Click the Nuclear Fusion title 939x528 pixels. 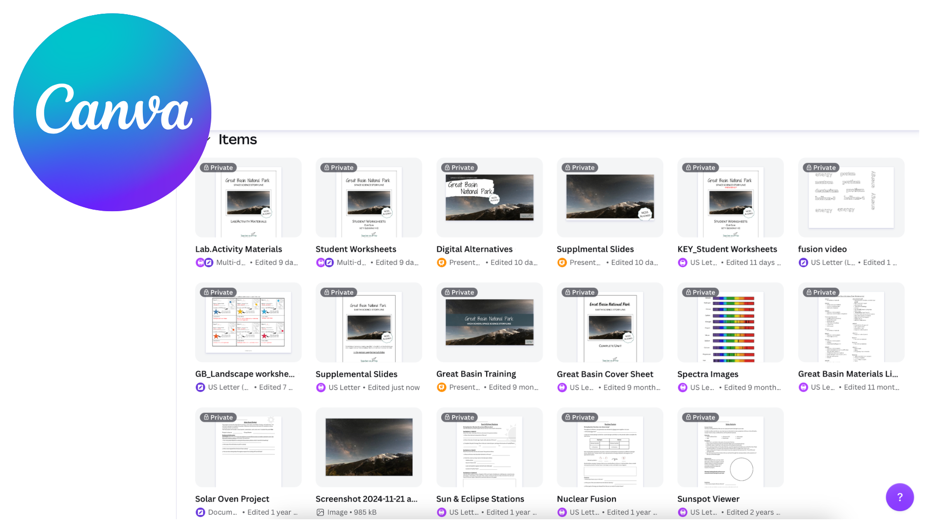tap(586, 499)
